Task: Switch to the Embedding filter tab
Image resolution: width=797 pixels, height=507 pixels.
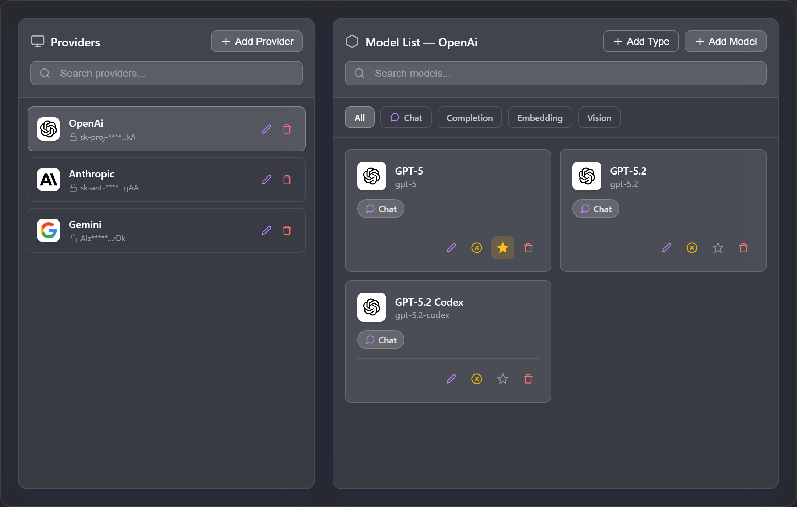Action: [540, 118]
